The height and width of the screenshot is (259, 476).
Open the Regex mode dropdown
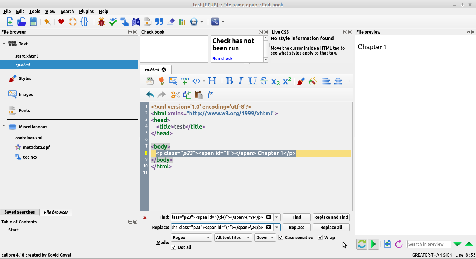tap(191, 238)
